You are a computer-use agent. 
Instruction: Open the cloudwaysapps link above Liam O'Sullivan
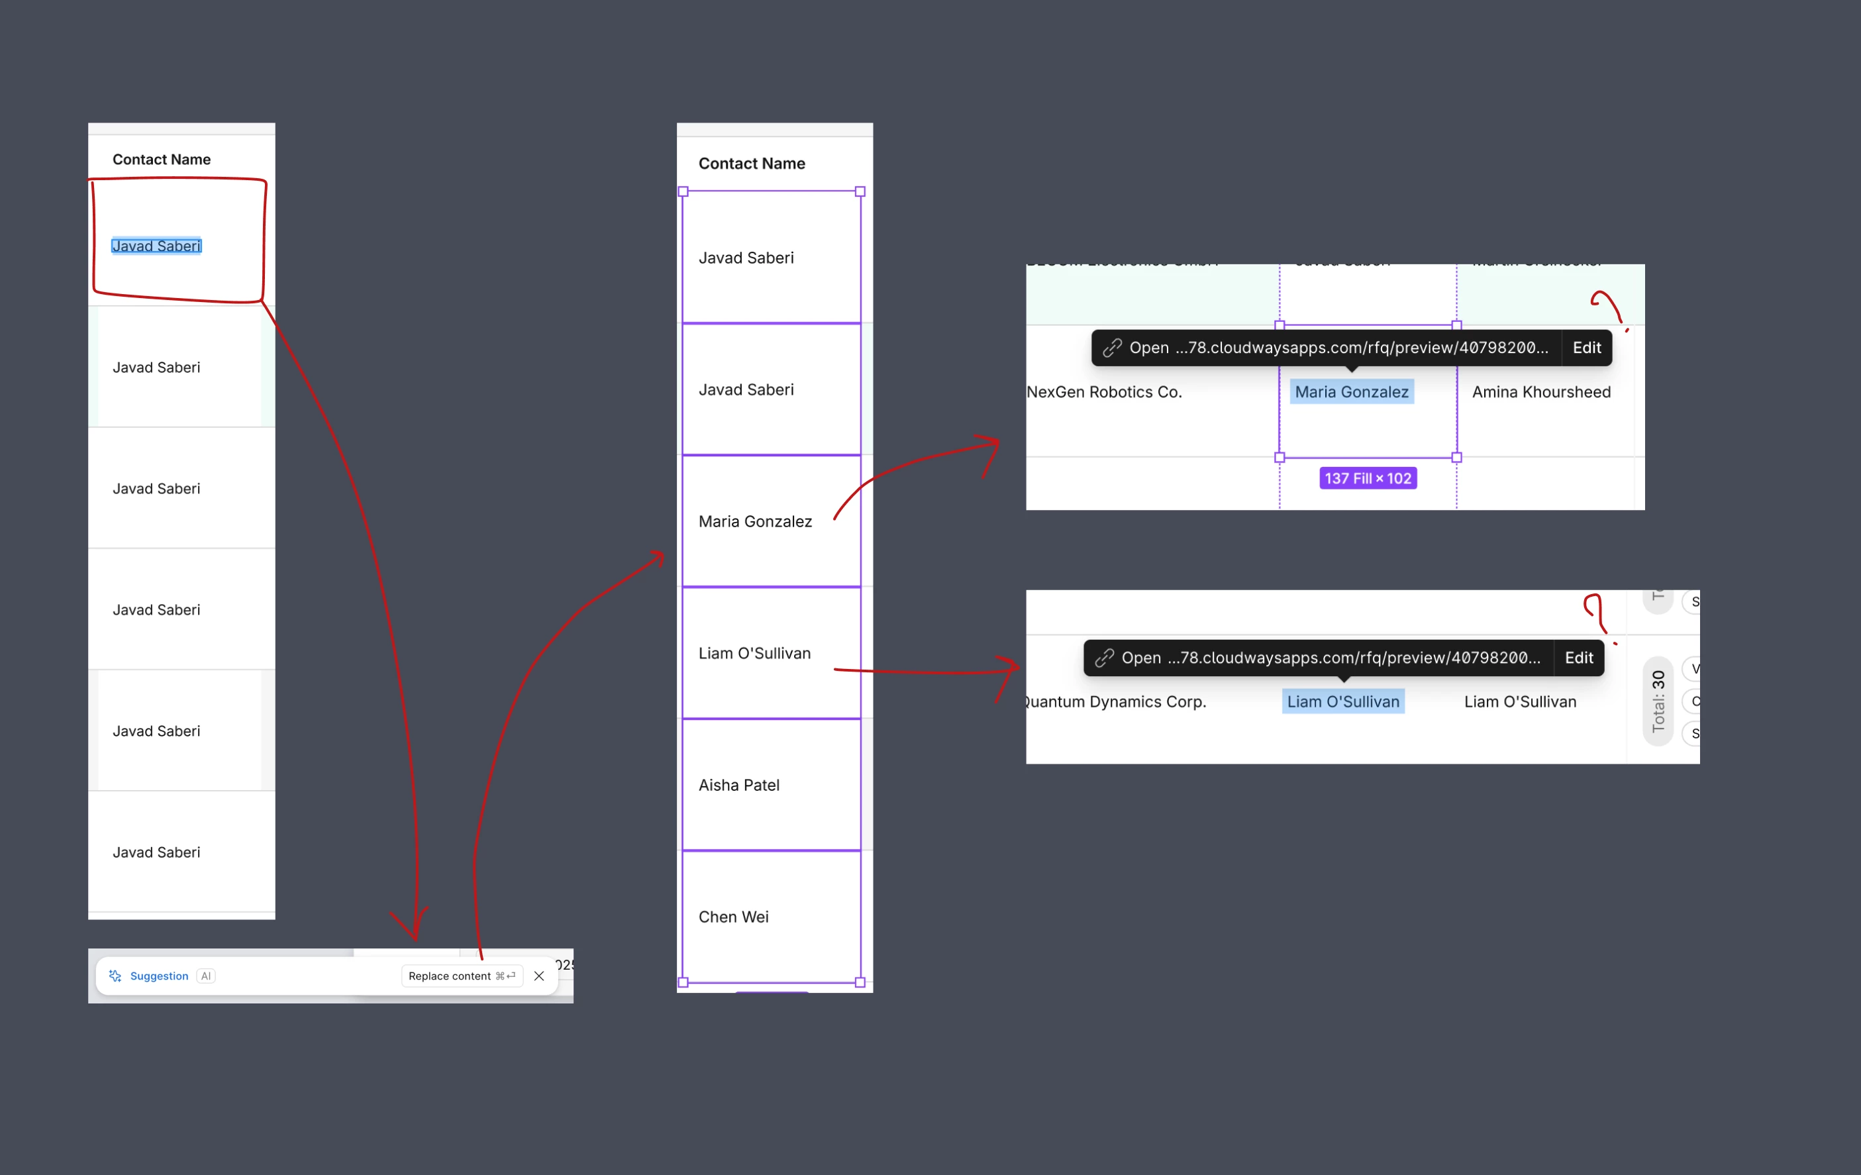1331,658
